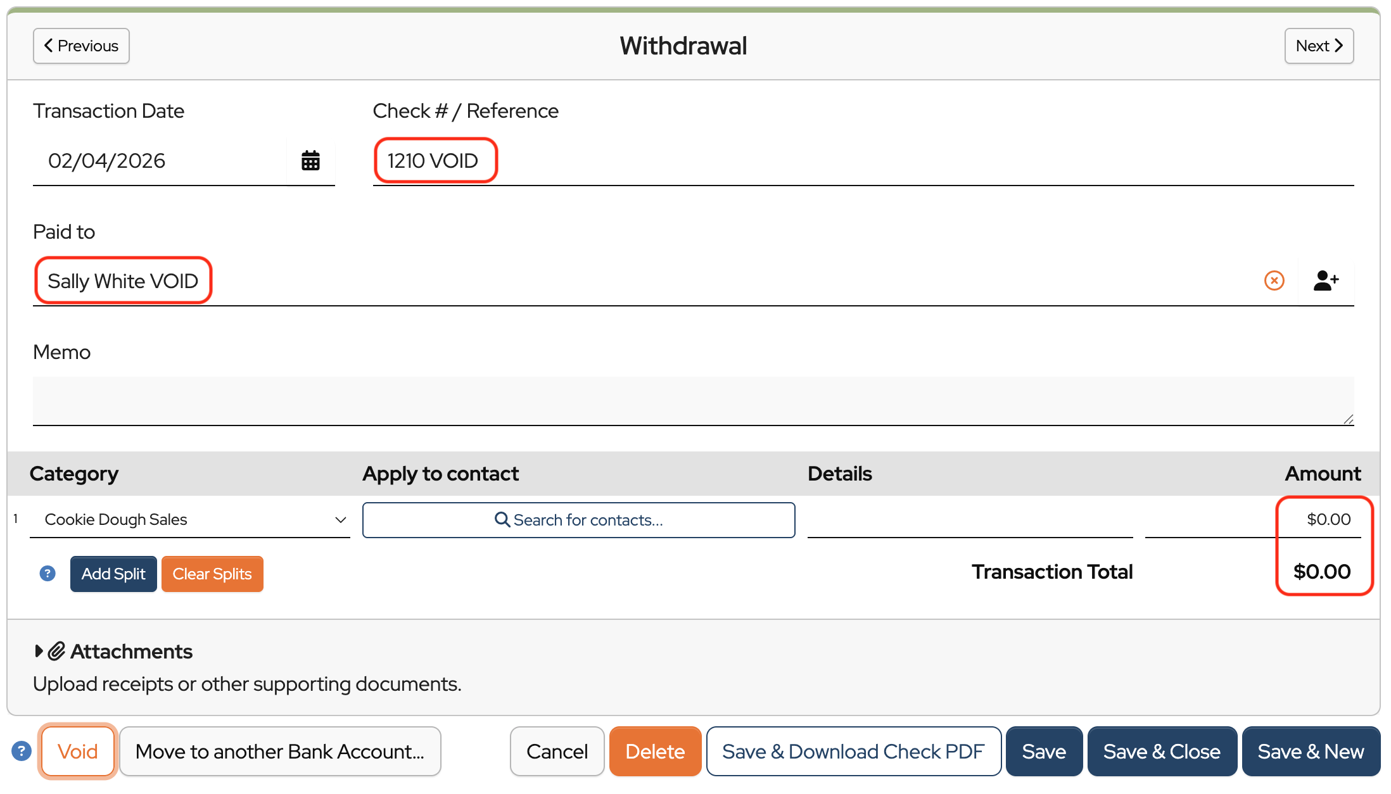Click the search icon in contacts field
The image size is (1391, 794).
(502, 520)
